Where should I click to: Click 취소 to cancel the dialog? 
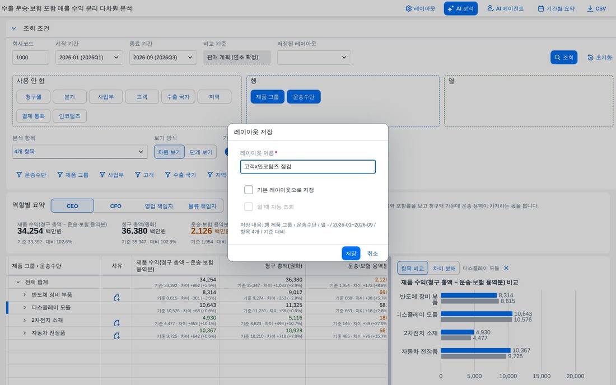tap(372, 253)
